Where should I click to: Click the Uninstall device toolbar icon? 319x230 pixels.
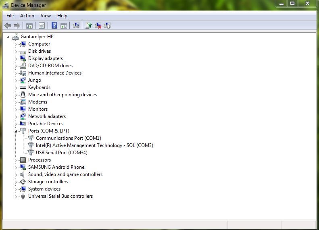98,26
